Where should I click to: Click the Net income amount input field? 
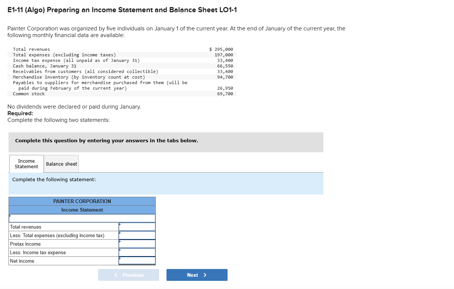(138, 261)
